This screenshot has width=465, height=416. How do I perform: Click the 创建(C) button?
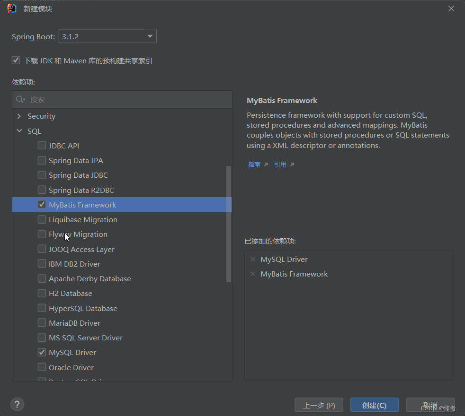(374, 405)
